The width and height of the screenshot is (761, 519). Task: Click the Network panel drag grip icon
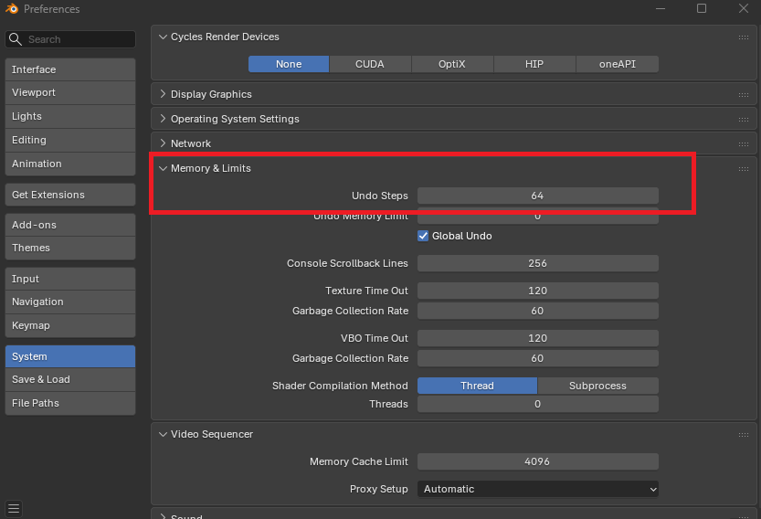coord(744,144)
